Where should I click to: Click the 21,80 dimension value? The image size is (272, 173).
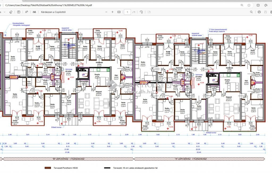pos(66,149)
